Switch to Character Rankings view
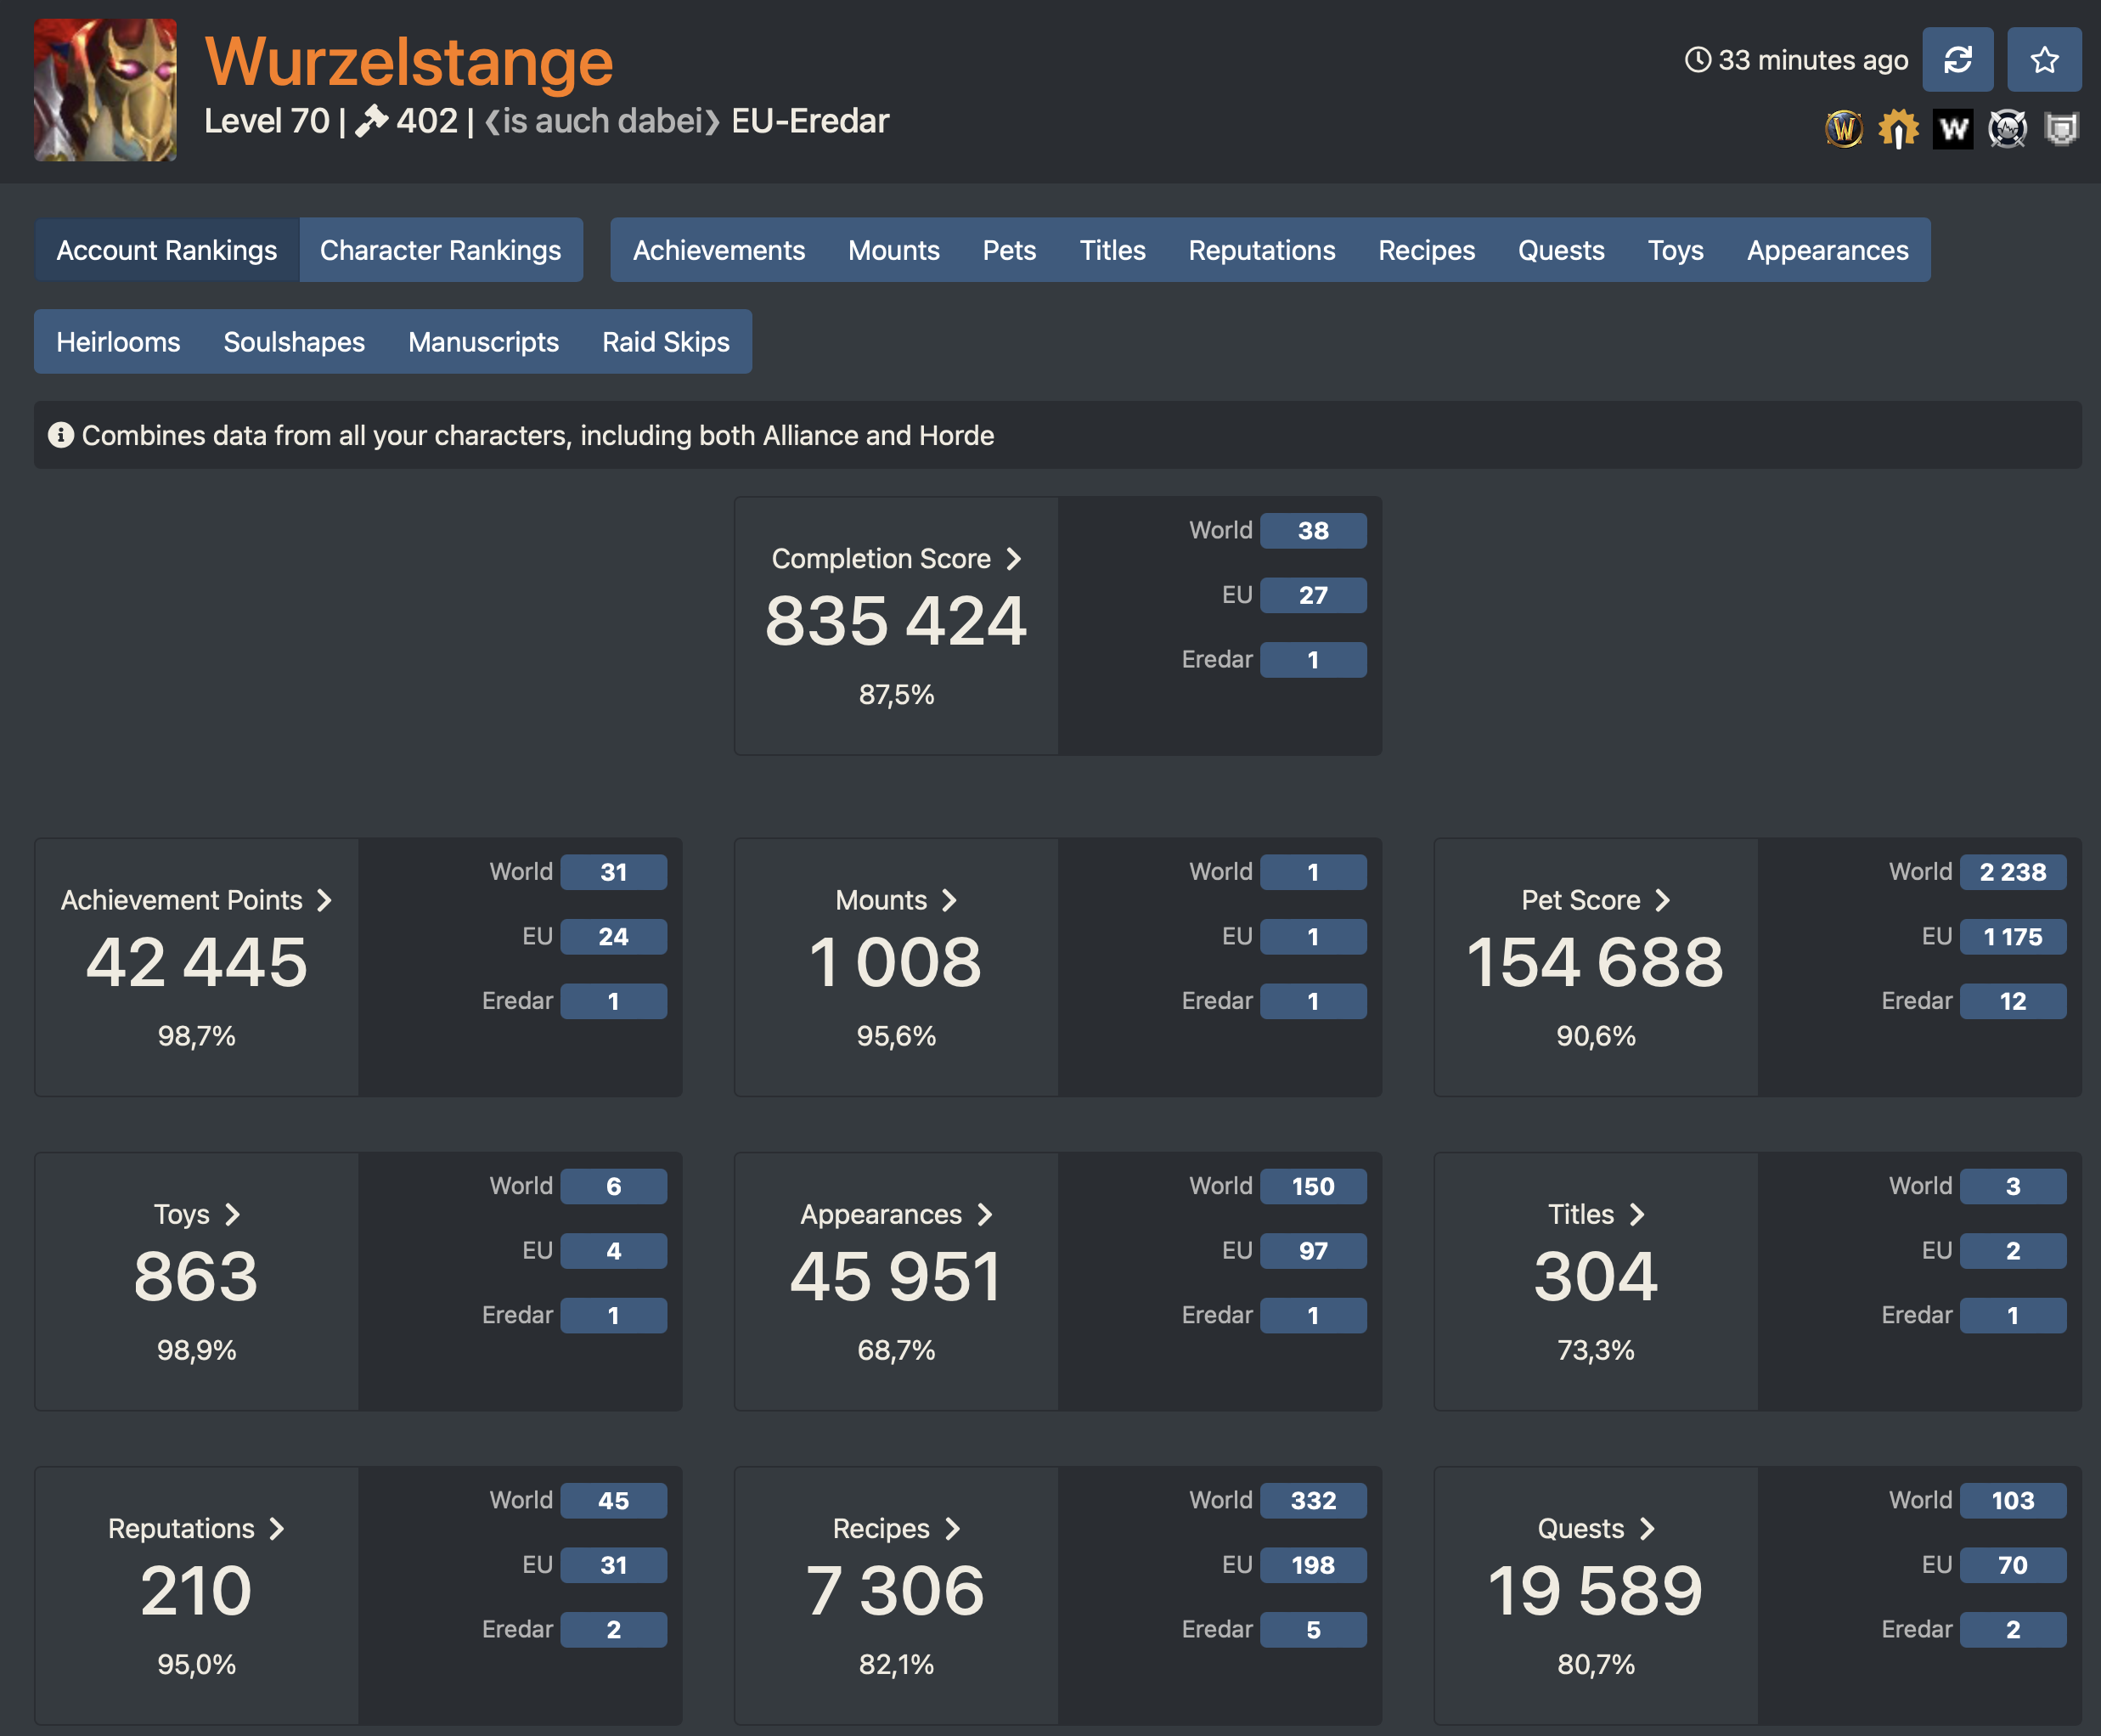 click(x=440, y=250)
